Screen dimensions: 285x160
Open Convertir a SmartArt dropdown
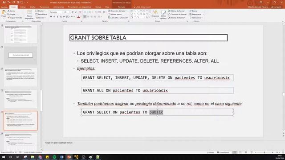[118, 18]
